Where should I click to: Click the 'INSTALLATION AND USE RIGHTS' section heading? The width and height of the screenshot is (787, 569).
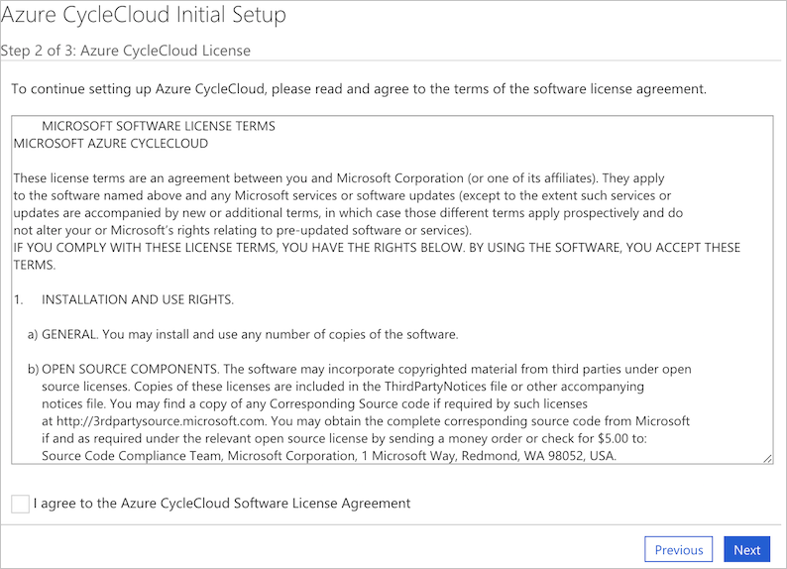click(138, 299)
